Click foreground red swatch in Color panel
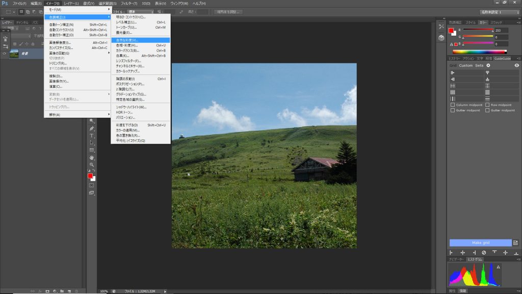This screenshot has width=522, height=294. (451, 31)
